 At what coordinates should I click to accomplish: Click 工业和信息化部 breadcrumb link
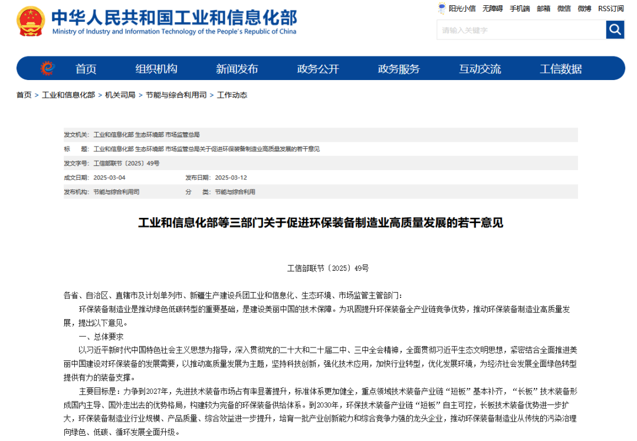[x=68, y=95]
